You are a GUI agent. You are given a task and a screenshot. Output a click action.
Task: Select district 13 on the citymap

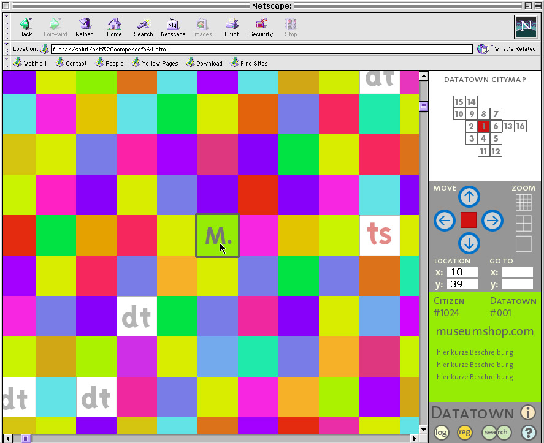(508, 126)
